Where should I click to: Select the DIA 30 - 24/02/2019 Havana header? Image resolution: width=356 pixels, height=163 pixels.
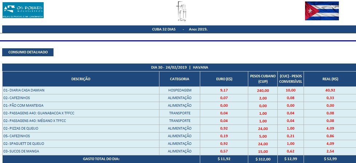(179, 68)
